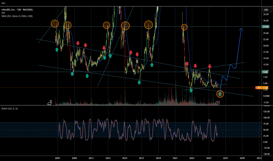This screenshot has width=273, height=161.
Task: Click the 27.65 price line label
Action: point(266,27)
